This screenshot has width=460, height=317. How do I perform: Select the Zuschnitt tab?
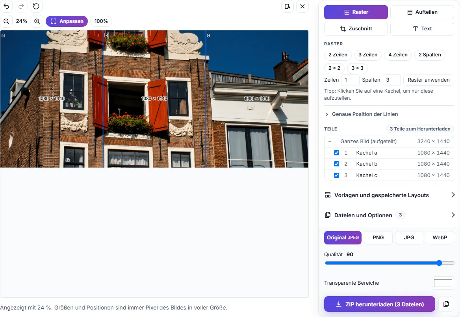tap(356, 28)
